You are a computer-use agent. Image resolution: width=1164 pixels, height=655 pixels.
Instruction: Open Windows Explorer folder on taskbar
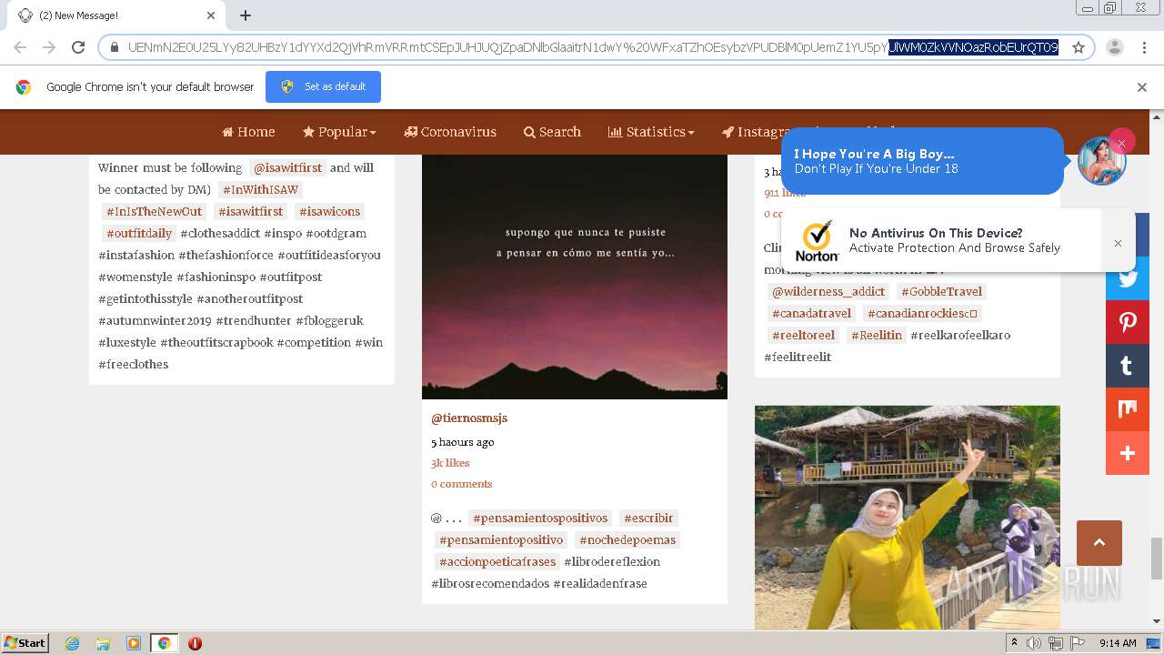[103, 643]
